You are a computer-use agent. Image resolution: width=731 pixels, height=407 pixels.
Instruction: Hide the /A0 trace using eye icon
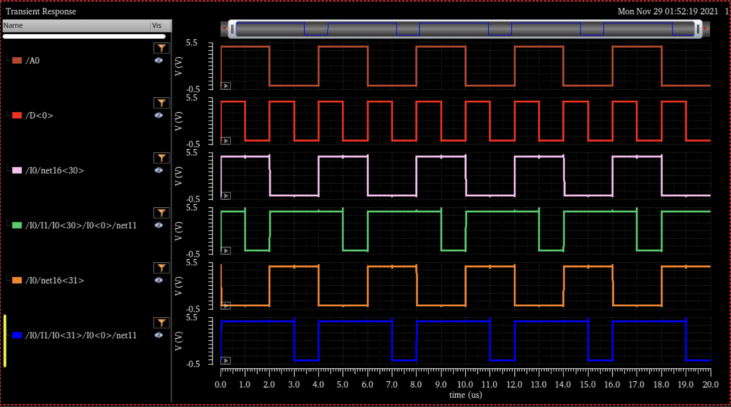click(x=159, y=61)
